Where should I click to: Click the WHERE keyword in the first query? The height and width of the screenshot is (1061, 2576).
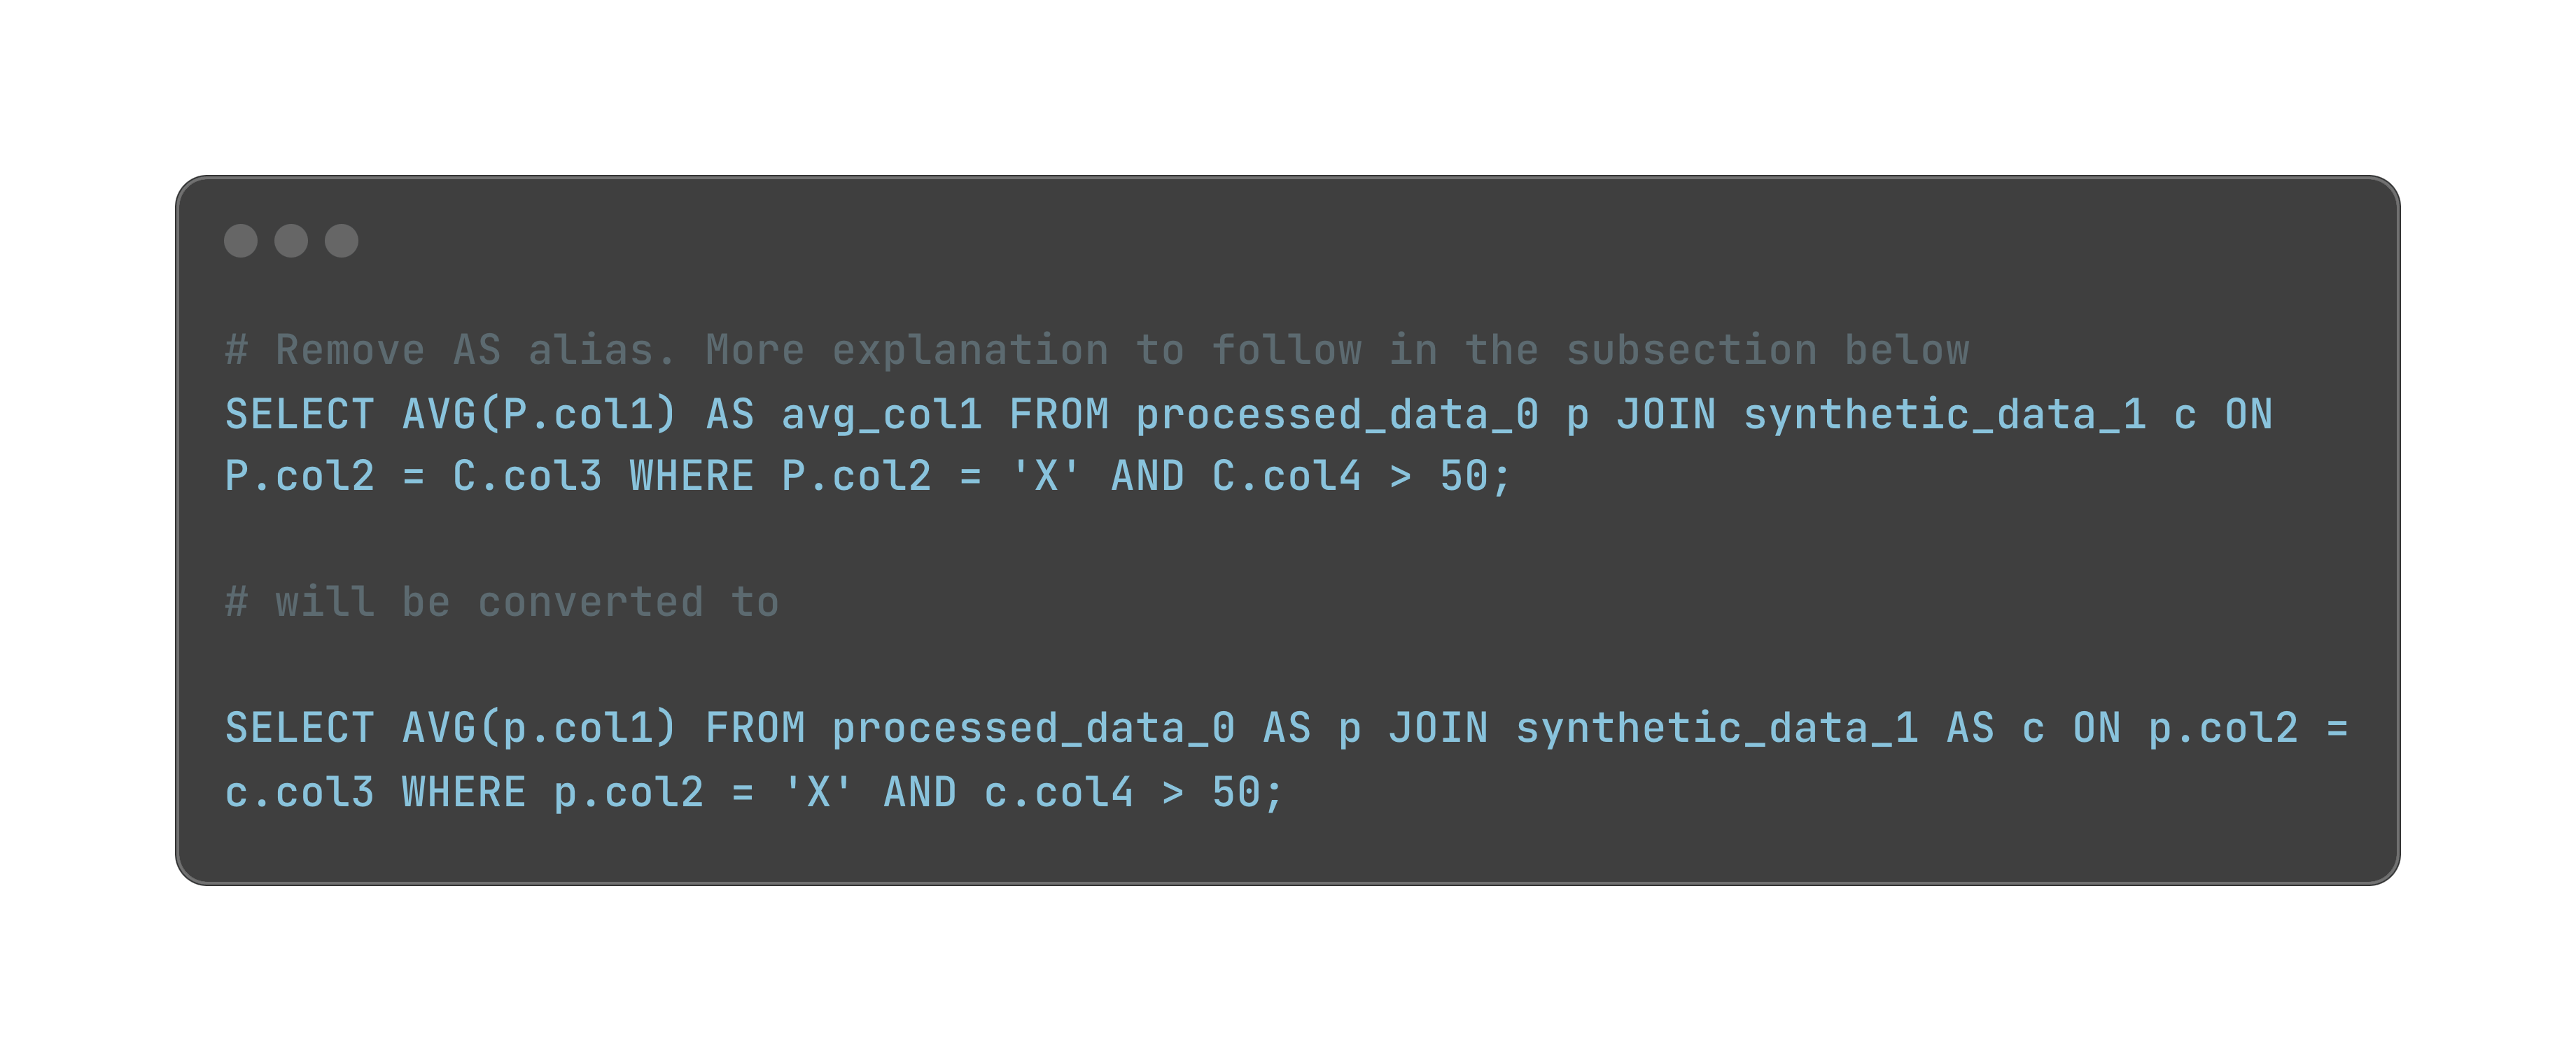tap(691, 477)
